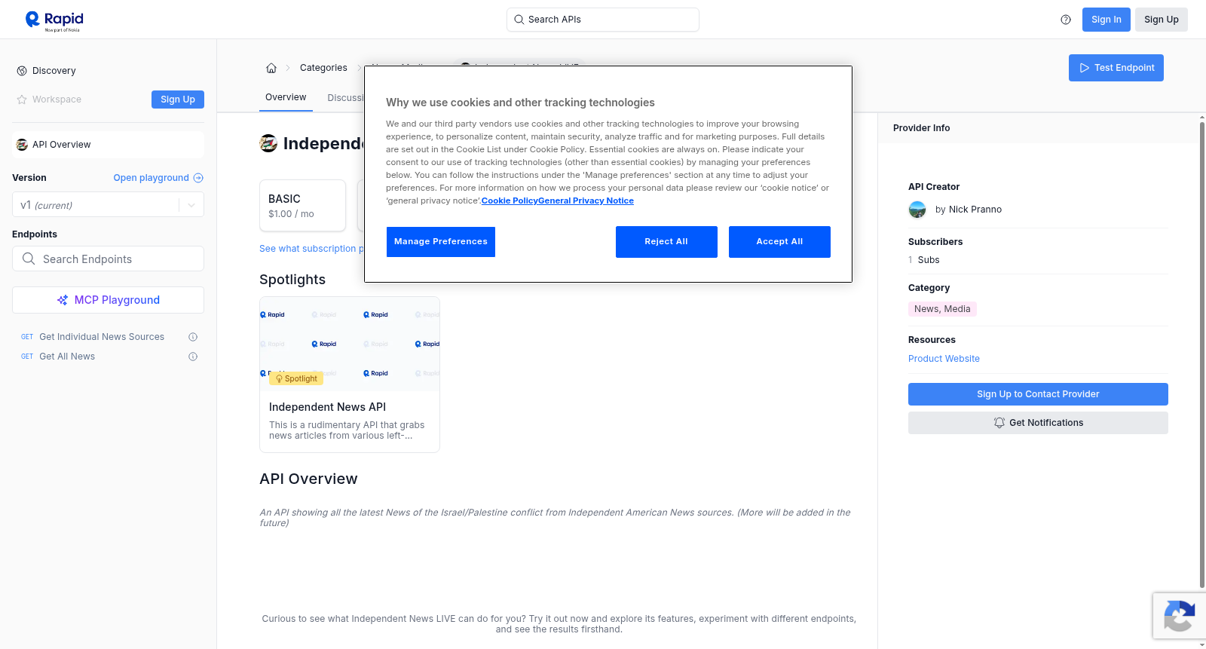Show info for Get Individual News Sources

coord(193,337)
